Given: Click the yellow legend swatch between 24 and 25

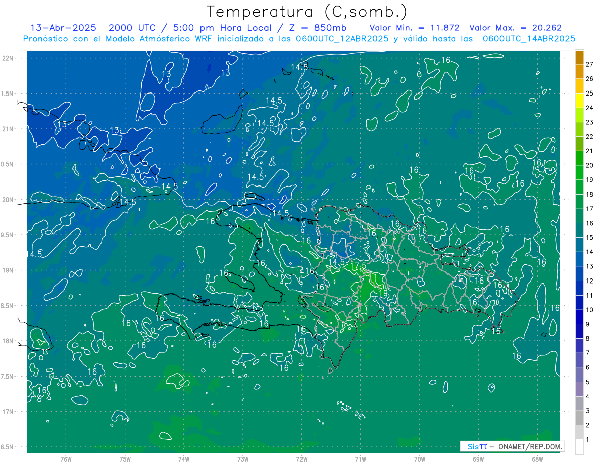Looking at the screenshot, I should click(x=579, y=101).
